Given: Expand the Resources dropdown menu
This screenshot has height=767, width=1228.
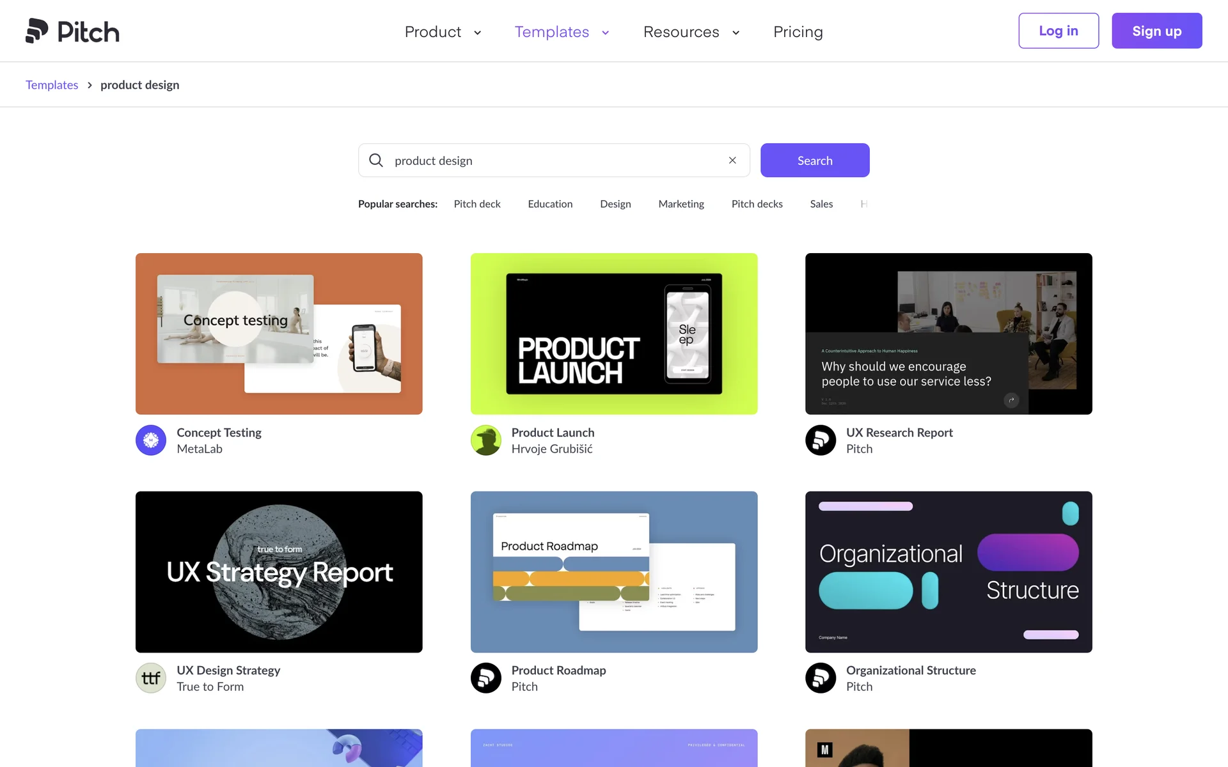Looking at the screenshot, I should [691, 32].
